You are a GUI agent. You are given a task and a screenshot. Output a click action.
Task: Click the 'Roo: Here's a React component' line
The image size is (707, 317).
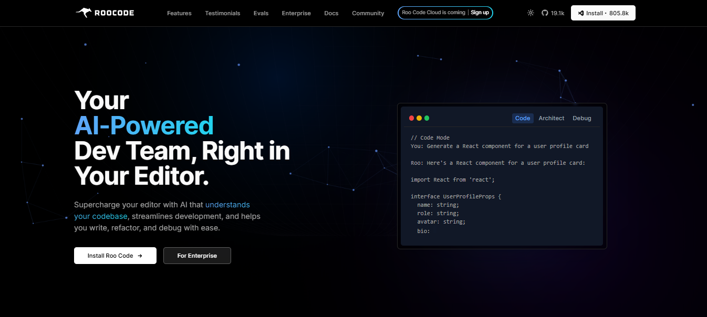pos(498,163)
